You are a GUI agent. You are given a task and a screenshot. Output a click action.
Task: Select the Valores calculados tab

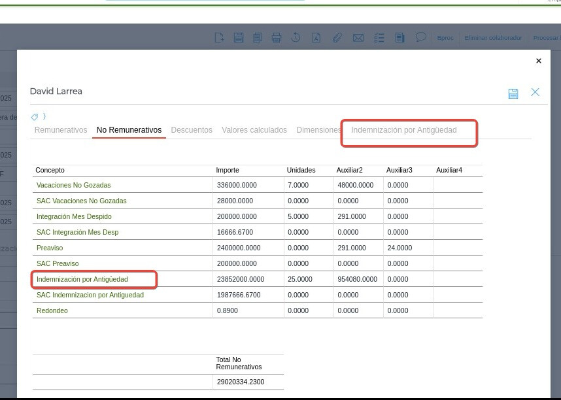point(254,130)
